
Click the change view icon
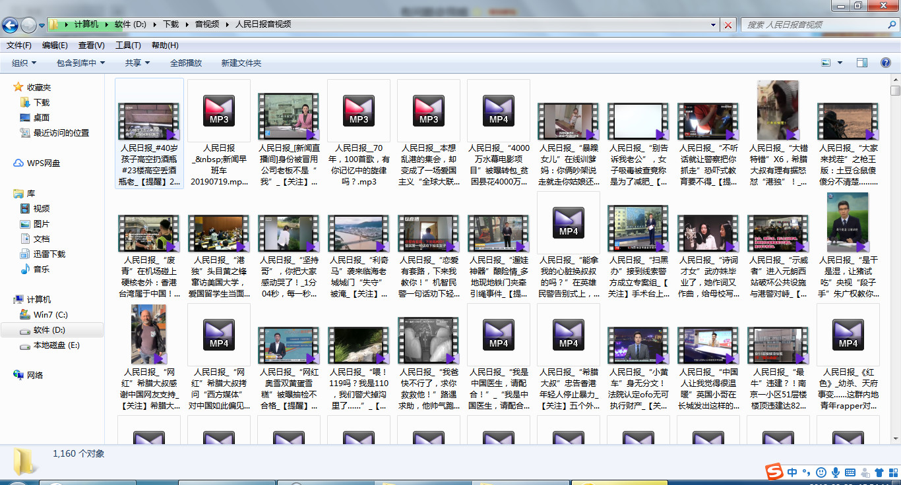826,63
